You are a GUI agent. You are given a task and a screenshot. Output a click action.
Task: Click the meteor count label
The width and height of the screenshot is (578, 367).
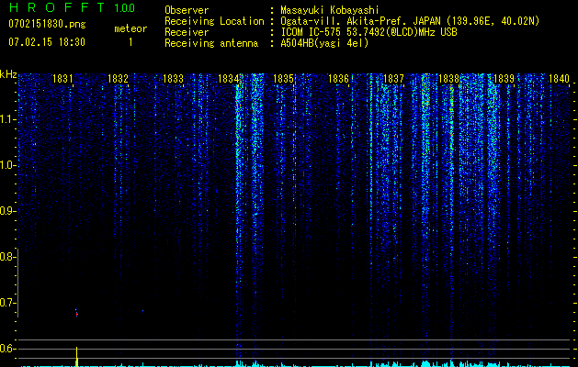(x=130, y=28)
